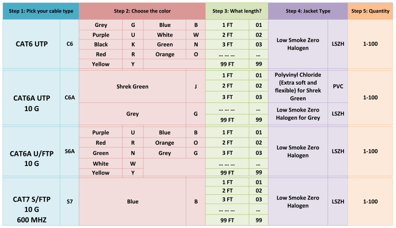Image resolution: width=396 pixels, height=228 pixels.
Task: Select the Shrek Green color cell
Action: pyautogui.click(x=132, y=87)
